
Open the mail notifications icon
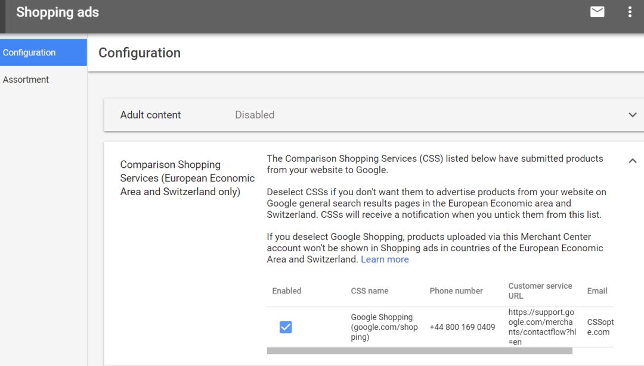click(x=597, y=12)
